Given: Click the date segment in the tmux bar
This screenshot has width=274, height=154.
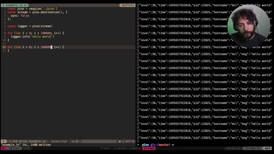Looking at the screenshot, I should click(252, 148).
